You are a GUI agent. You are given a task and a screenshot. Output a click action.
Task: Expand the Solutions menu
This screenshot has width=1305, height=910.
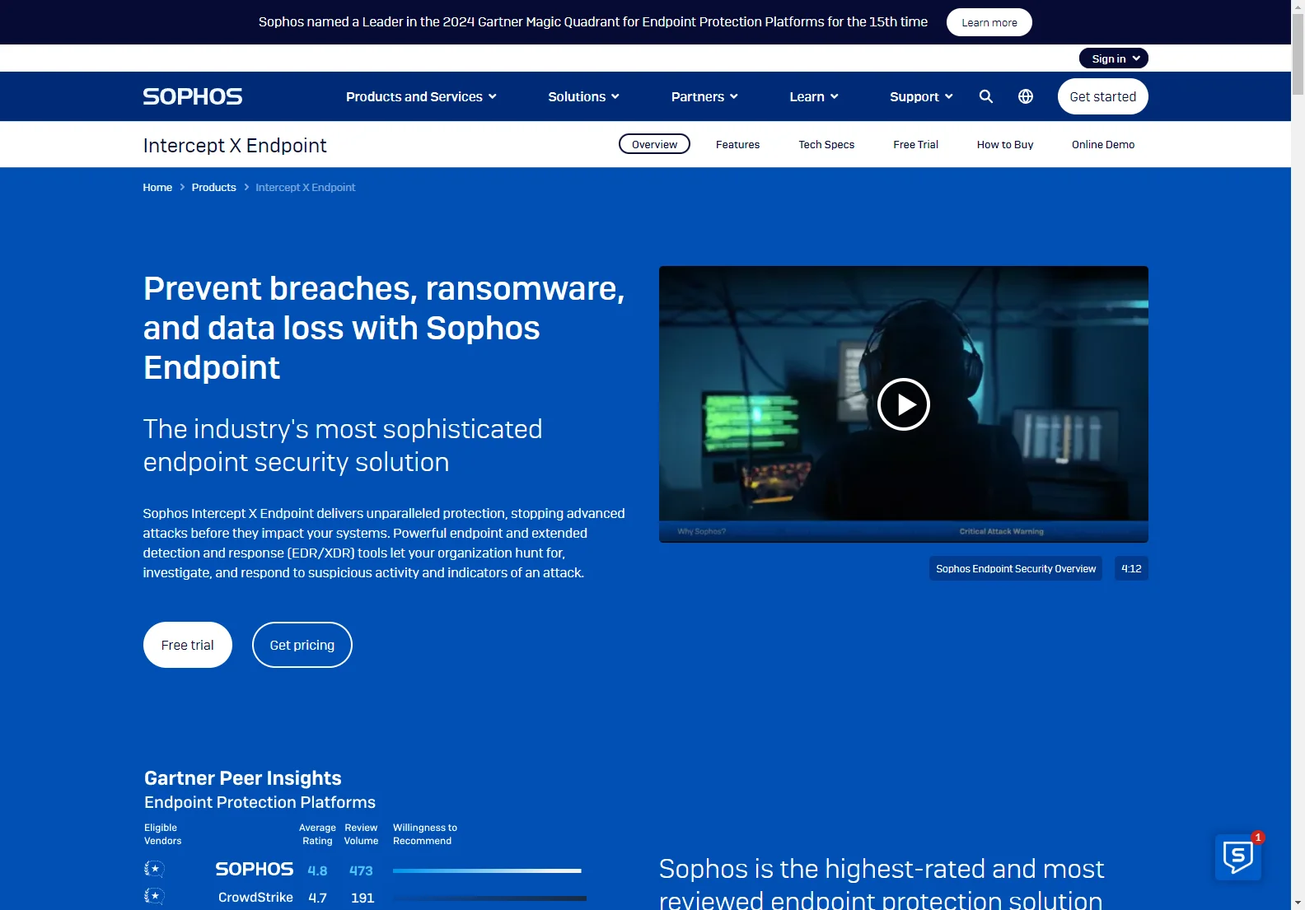pos(583,96)
